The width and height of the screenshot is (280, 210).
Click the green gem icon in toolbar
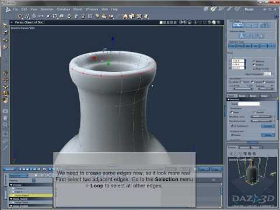coord(97,16)
